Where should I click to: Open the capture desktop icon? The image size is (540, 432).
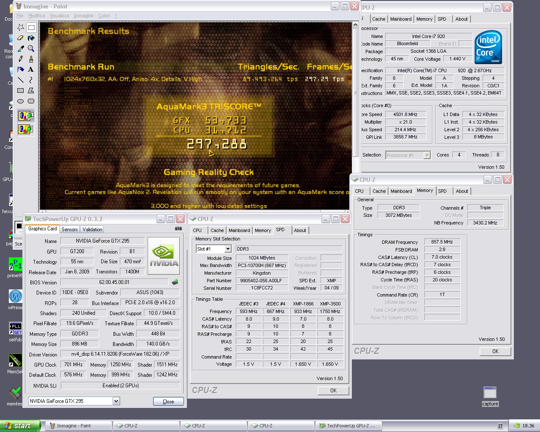(490, 396)
